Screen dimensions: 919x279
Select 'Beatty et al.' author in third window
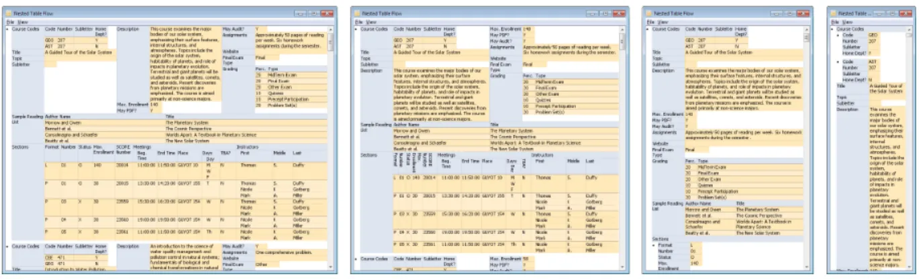point(698,231)
